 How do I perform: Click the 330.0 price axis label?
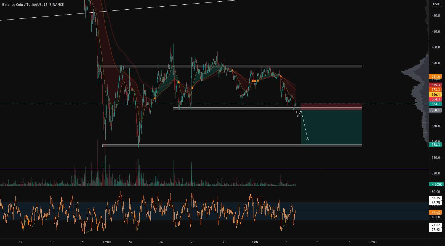436,158
